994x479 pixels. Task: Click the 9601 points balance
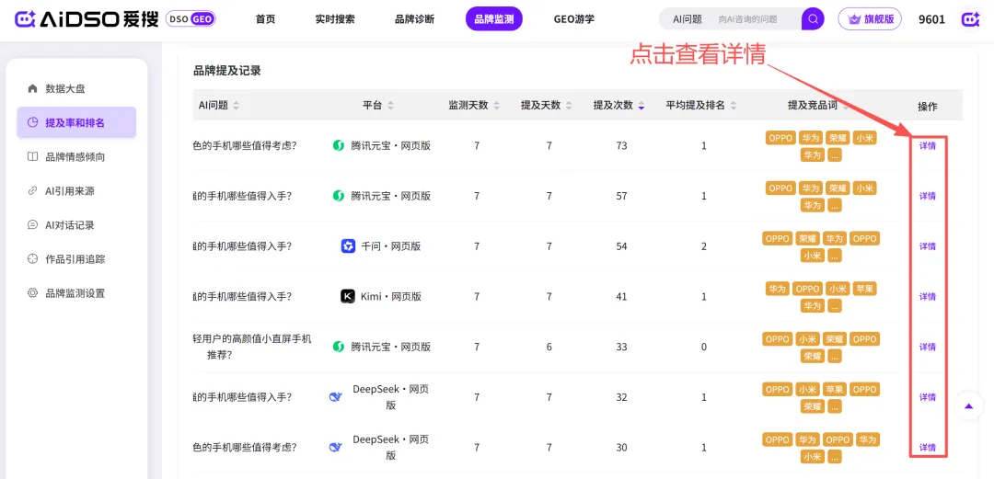931,19
